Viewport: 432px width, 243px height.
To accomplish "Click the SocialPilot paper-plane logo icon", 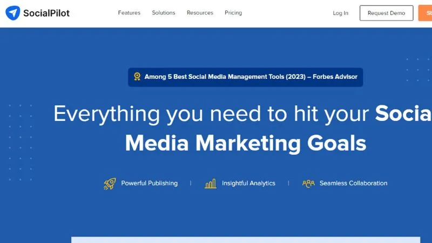I will [12, 13].
